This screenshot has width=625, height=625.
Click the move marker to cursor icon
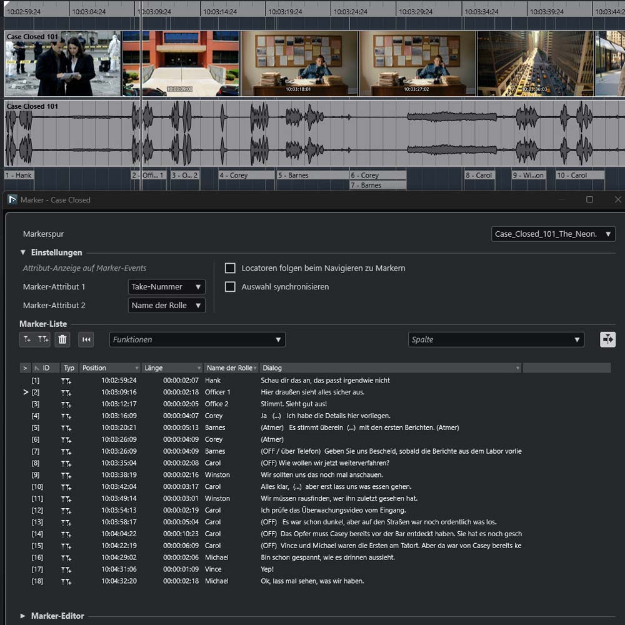[86, 339]
